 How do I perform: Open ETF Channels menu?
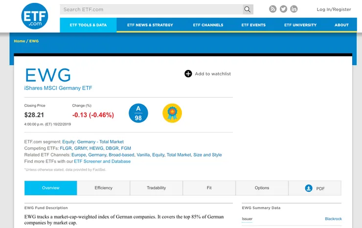click(208, 25)
